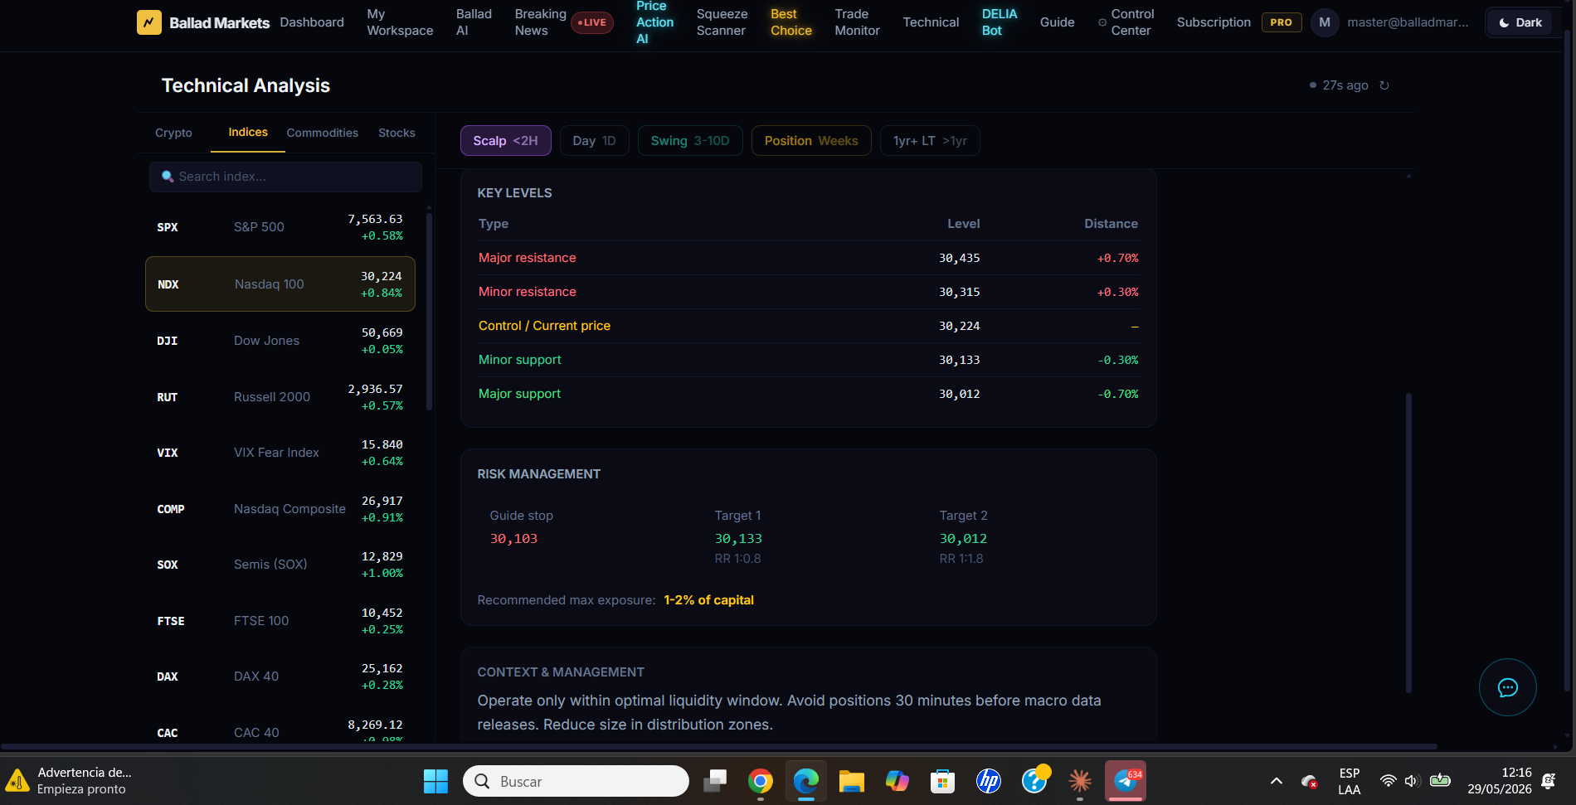Click the Control Center gear icon
The width and height of the screenshot is (1576, 805).
(1102, 22)
